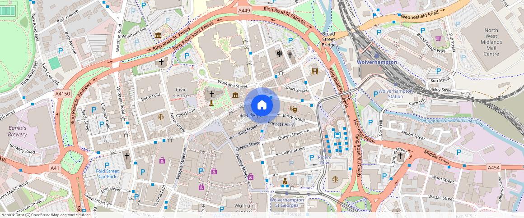
Task: Click the A454 road shield
Action: click(x=494, y=168)
